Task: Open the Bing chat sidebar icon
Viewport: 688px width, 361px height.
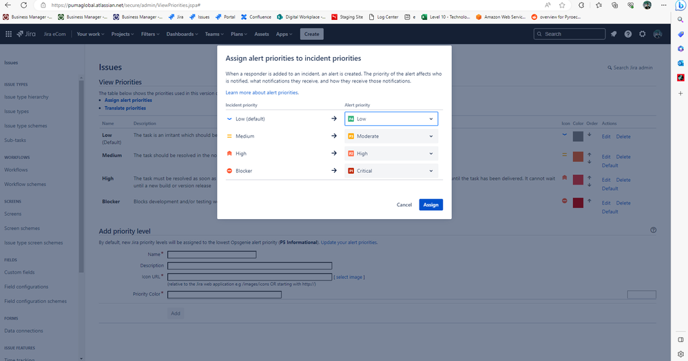Action: 680,6
